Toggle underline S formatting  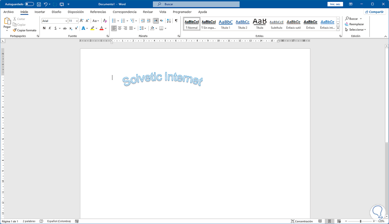(x=55, y=28)
